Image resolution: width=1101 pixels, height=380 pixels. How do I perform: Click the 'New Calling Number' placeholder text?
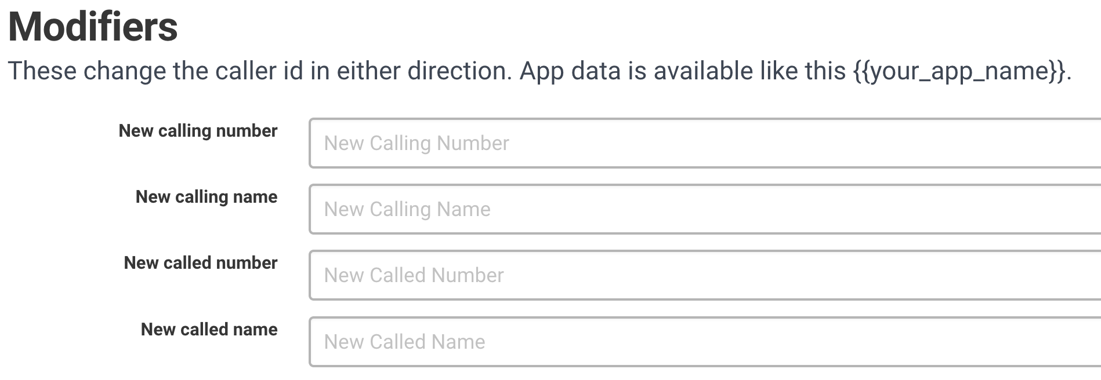click(x=417, y=143)
